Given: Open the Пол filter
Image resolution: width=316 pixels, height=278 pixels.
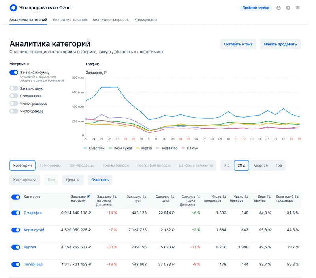Looking at the screenshot, I should point(51,180).
